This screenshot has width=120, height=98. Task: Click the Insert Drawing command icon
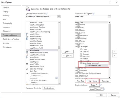27,39
